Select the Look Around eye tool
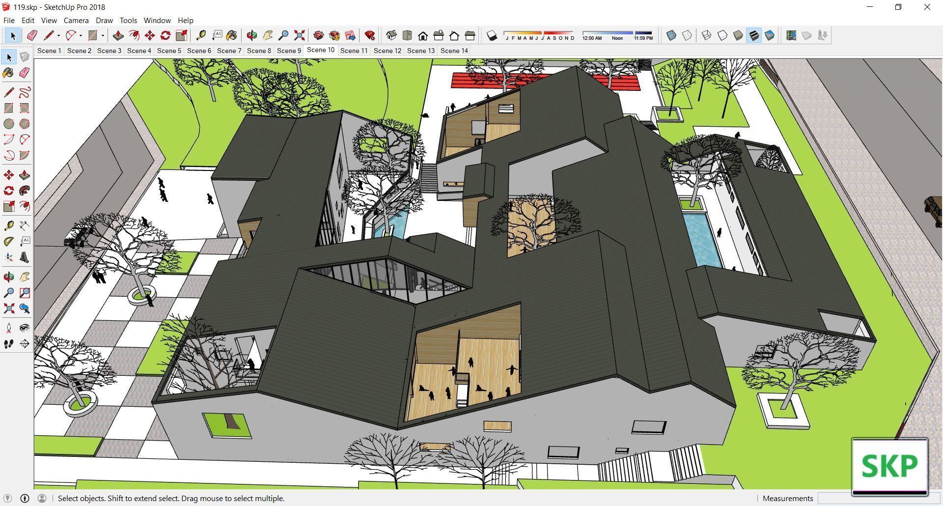Viewport: 943px width, 506px height. [x=25, y=328]
